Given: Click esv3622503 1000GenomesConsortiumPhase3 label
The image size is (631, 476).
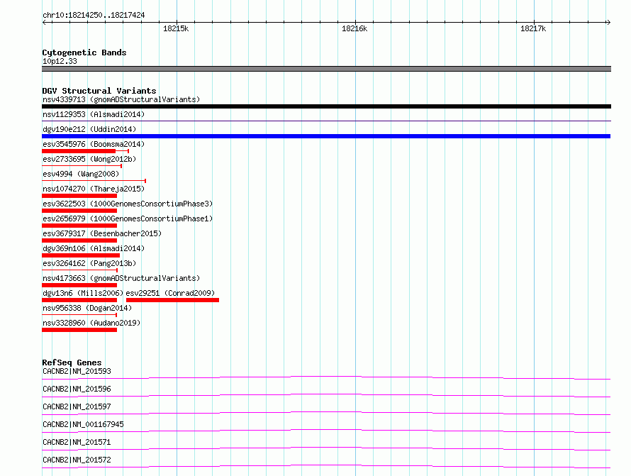Looking at the screenshot, I should (128, 204).
